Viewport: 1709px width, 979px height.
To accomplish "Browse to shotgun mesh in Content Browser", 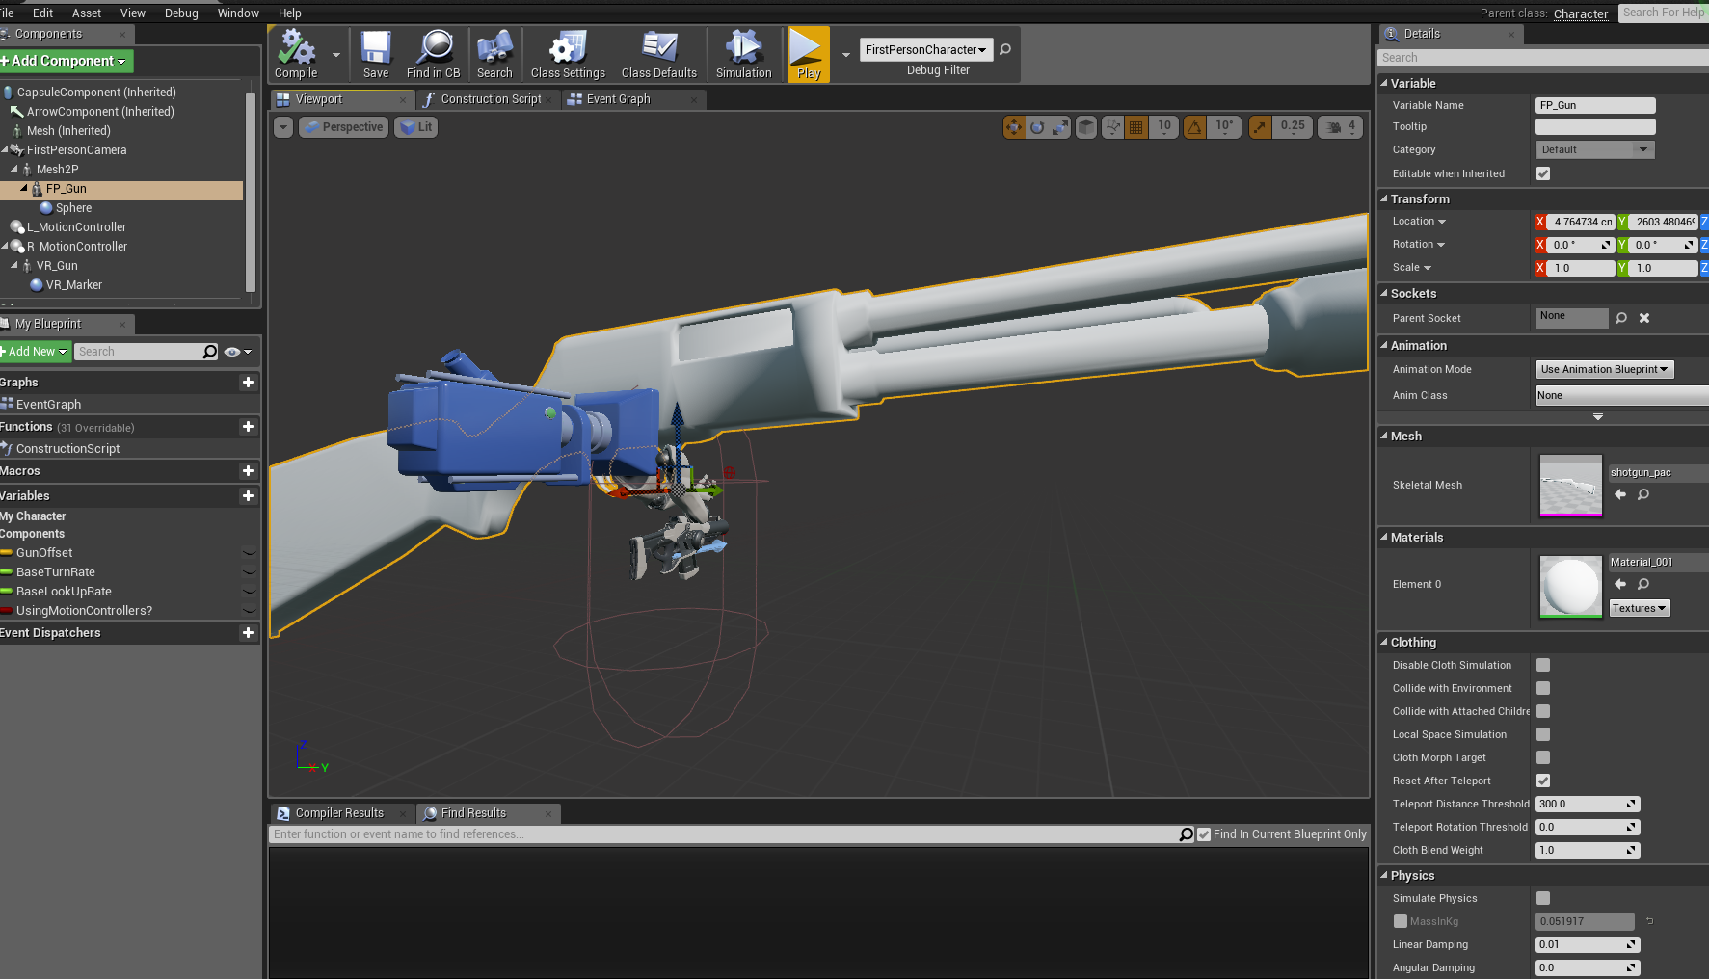I will (1643, 494).
